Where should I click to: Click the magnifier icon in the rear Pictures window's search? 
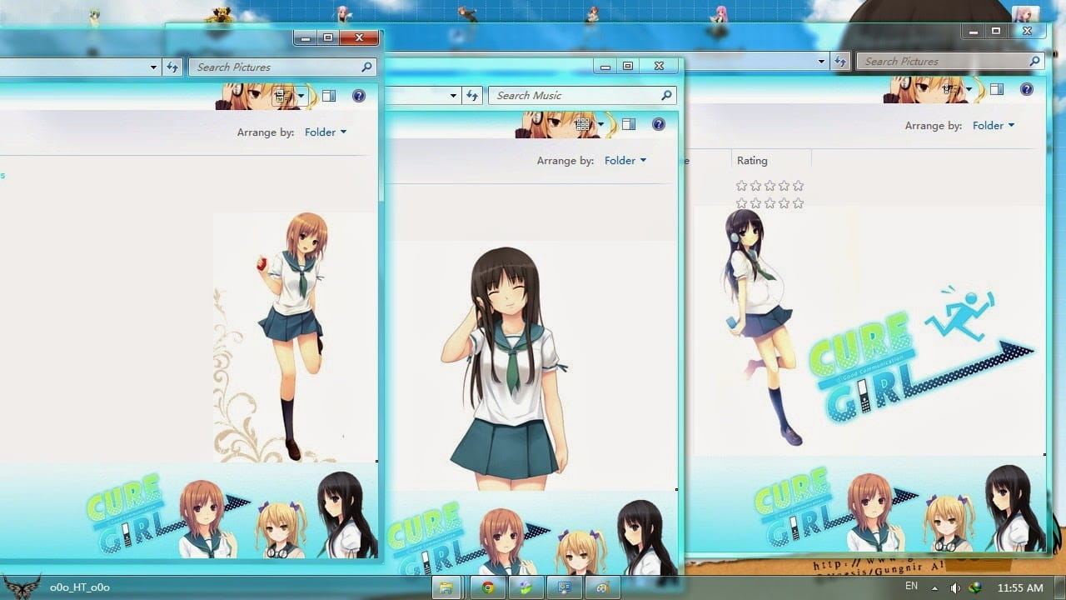(x=1035, y=62)
